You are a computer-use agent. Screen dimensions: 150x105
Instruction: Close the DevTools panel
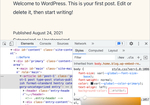(x=146, y=44)
